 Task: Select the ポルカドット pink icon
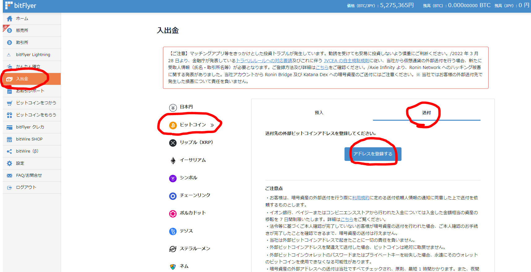[173, 214]
